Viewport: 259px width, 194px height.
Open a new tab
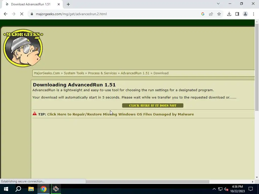tap(68, 4)
